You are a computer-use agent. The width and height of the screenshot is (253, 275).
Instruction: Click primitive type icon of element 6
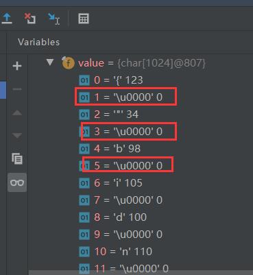pyautogui.click(x=84, y=183)
